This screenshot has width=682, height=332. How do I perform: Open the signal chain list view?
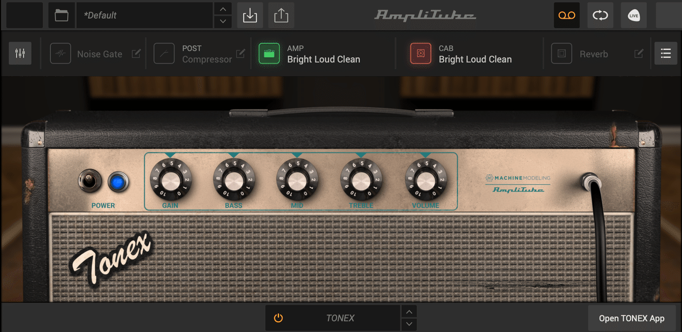click(666, 53)
